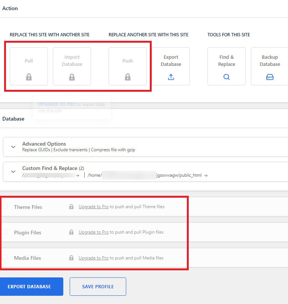Click the lock icon on the Push card

click(x=127, y=76)
